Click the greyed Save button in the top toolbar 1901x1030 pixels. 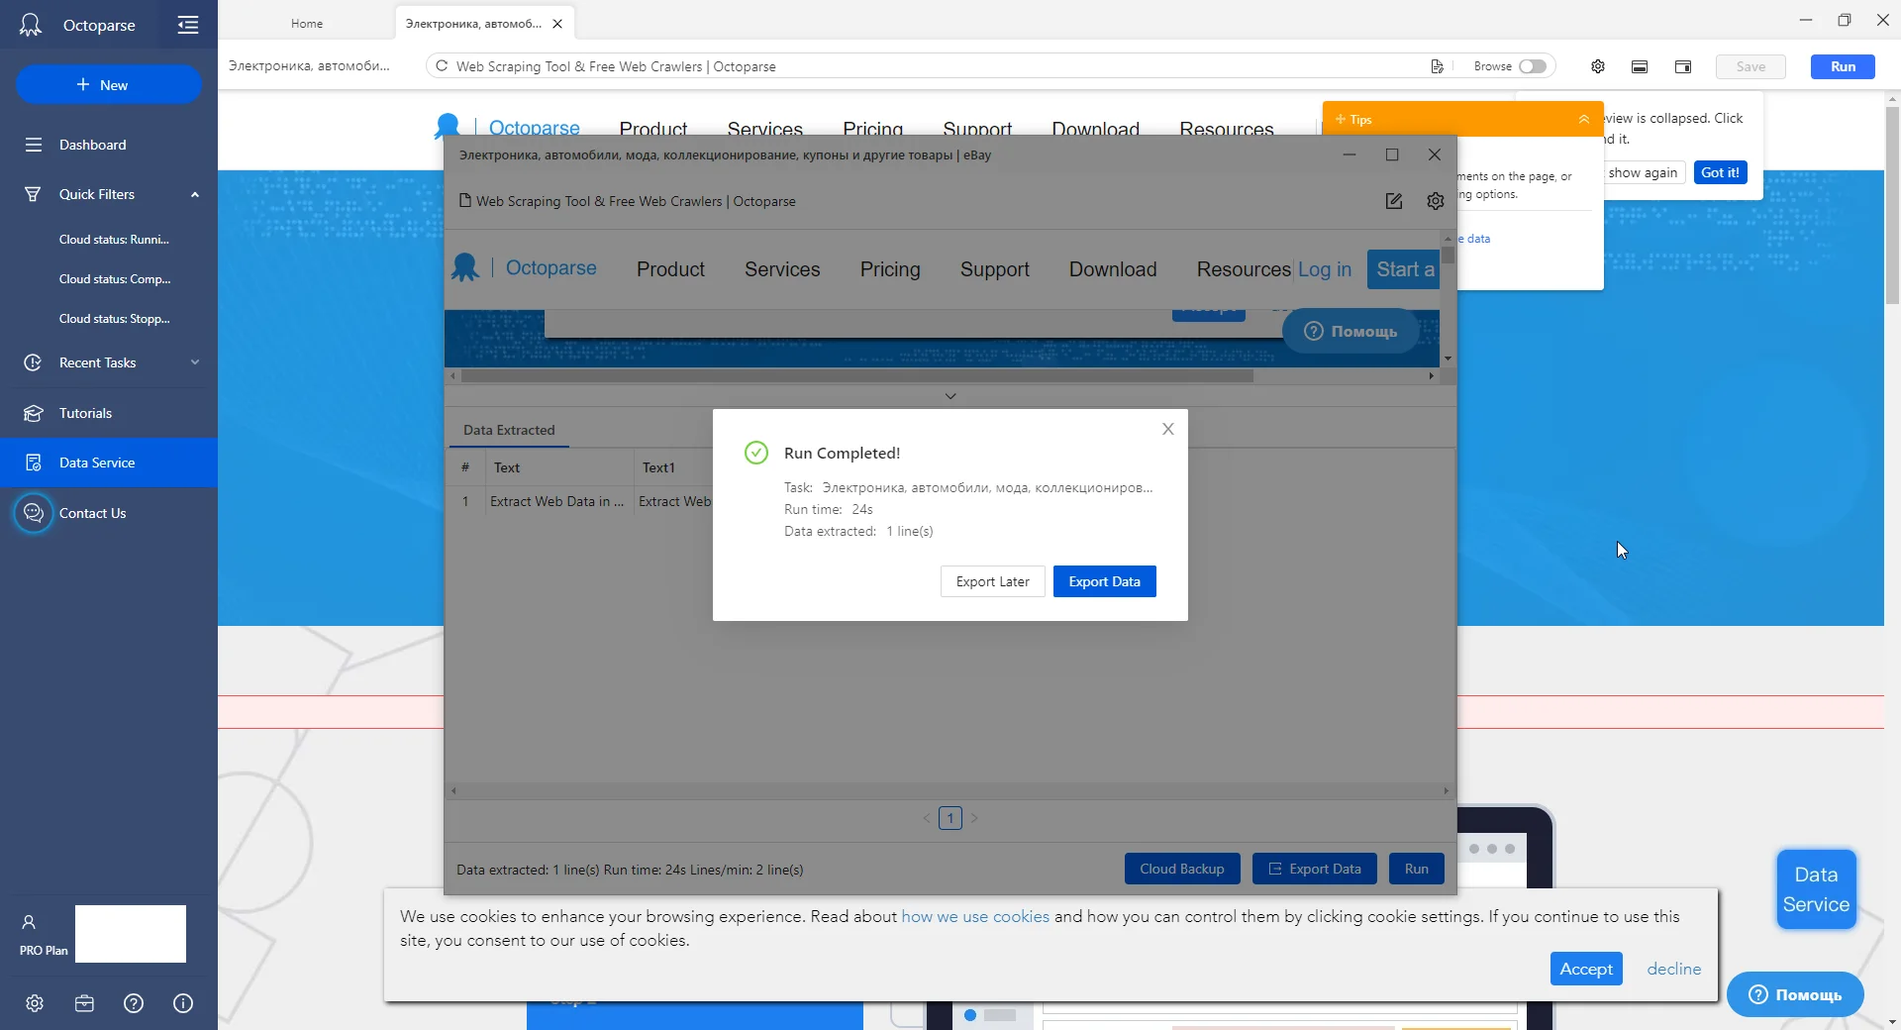point(1751,66)
